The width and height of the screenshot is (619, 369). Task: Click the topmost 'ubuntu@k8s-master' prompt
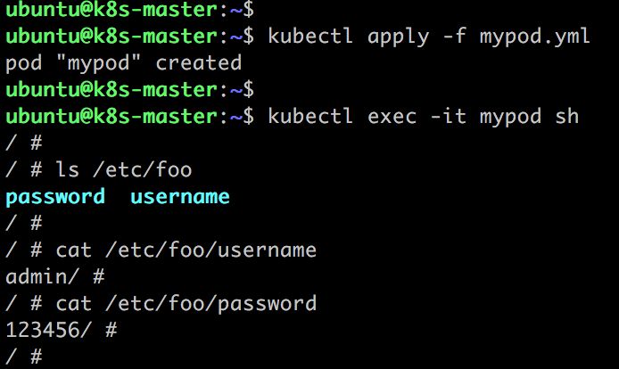pyautogui.click(x=111, y=9)
